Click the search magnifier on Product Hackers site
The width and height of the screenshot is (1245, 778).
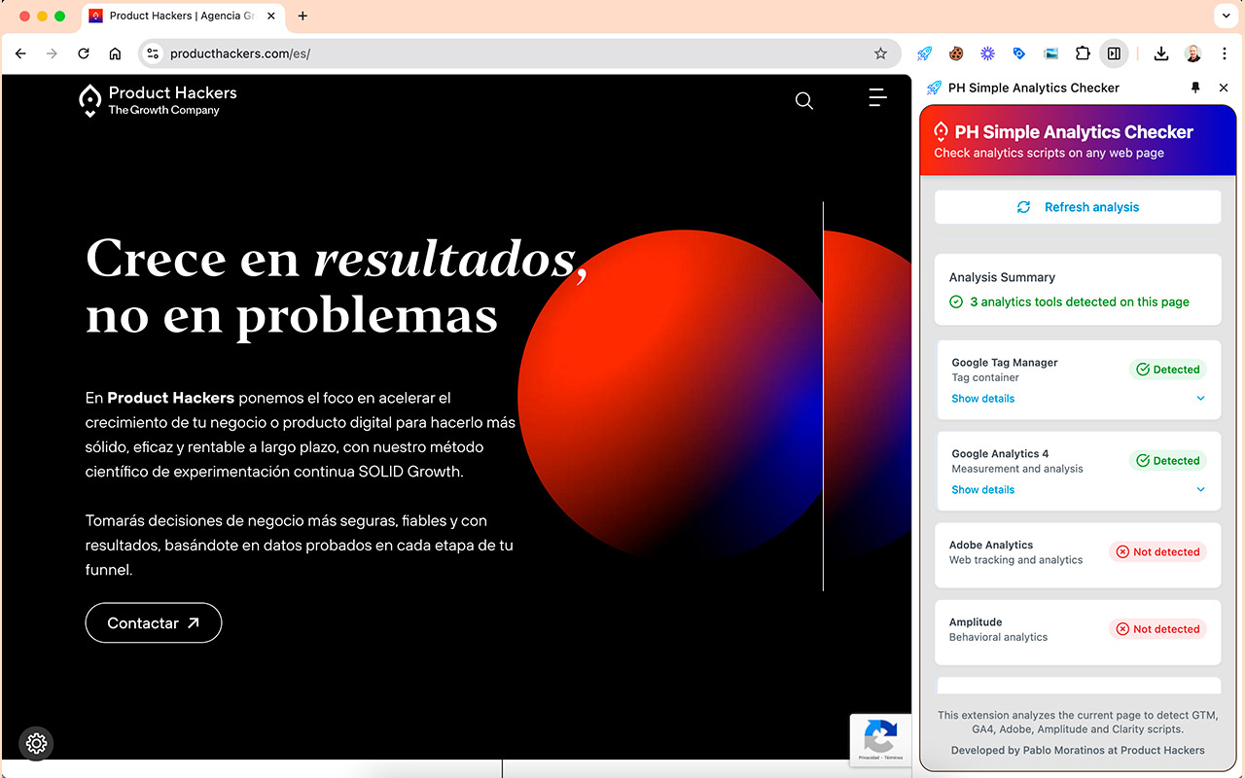tap(803, 100)
